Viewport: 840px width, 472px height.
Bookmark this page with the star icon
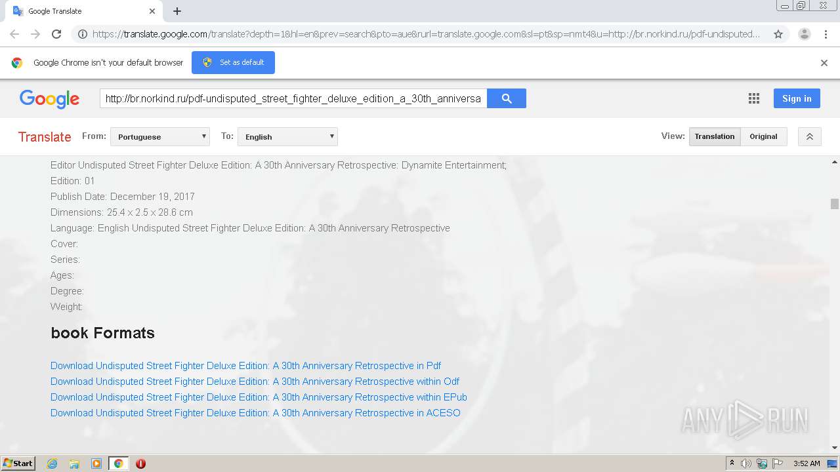pyautogui.click(x=778, y=34)
